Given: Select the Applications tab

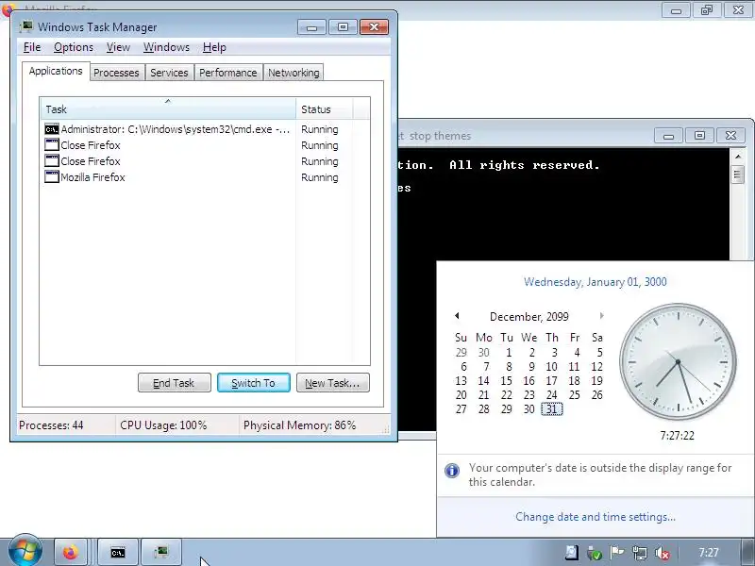Looking at the screenshot, I should [x=56, y=72].
